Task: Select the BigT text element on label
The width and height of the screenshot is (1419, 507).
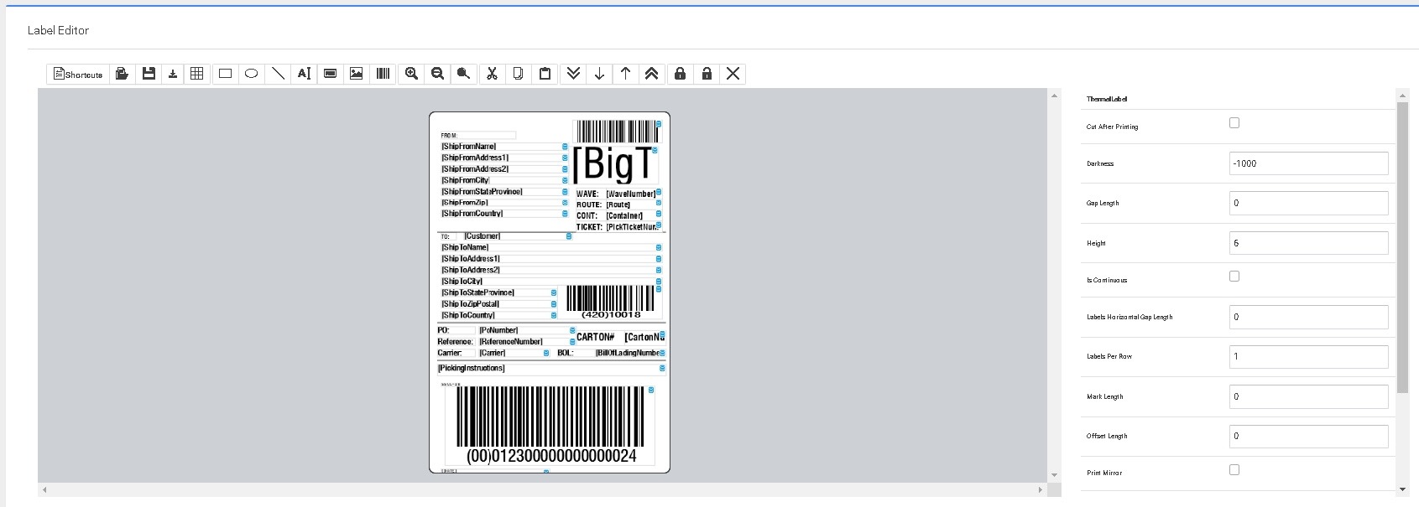Action: coord(614,164)
